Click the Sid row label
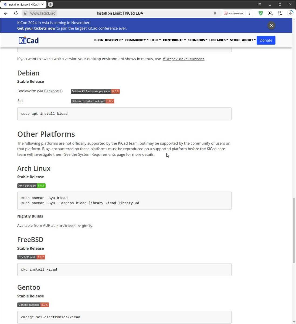This screenshot has width=296, height=324. 20,101
